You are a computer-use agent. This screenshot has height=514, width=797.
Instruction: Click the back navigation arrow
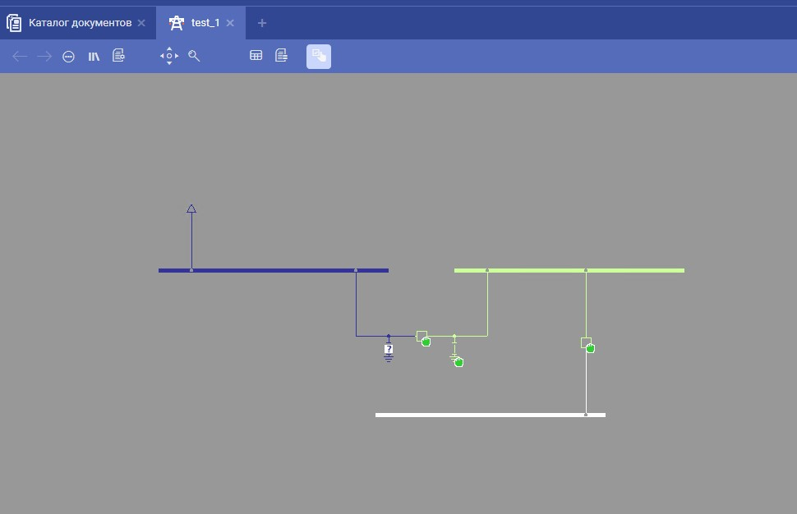coord(20,57)
